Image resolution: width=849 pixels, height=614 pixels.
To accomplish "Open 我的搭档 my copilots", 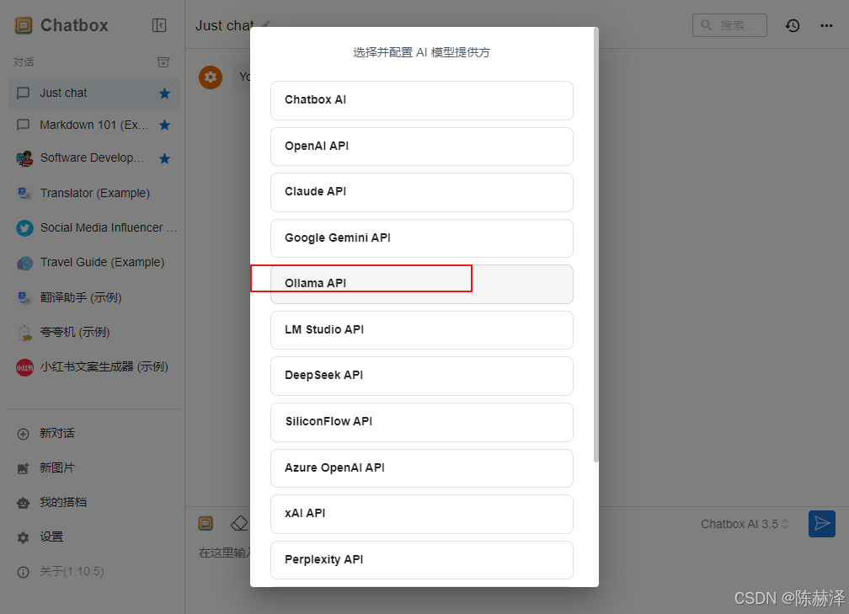I will coord(93,503).
